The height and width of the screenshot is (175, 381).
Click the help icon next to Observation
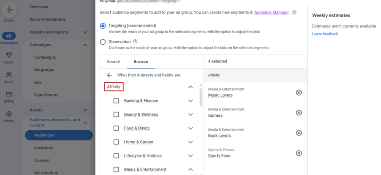point(135,42)
